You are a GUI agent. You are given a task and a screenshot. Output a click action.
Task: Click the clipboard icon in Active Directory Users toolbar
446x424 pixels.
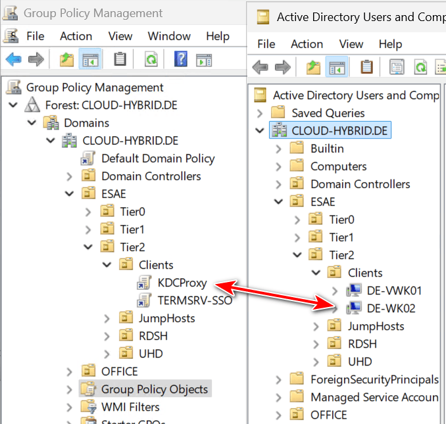tap(366, 67)
